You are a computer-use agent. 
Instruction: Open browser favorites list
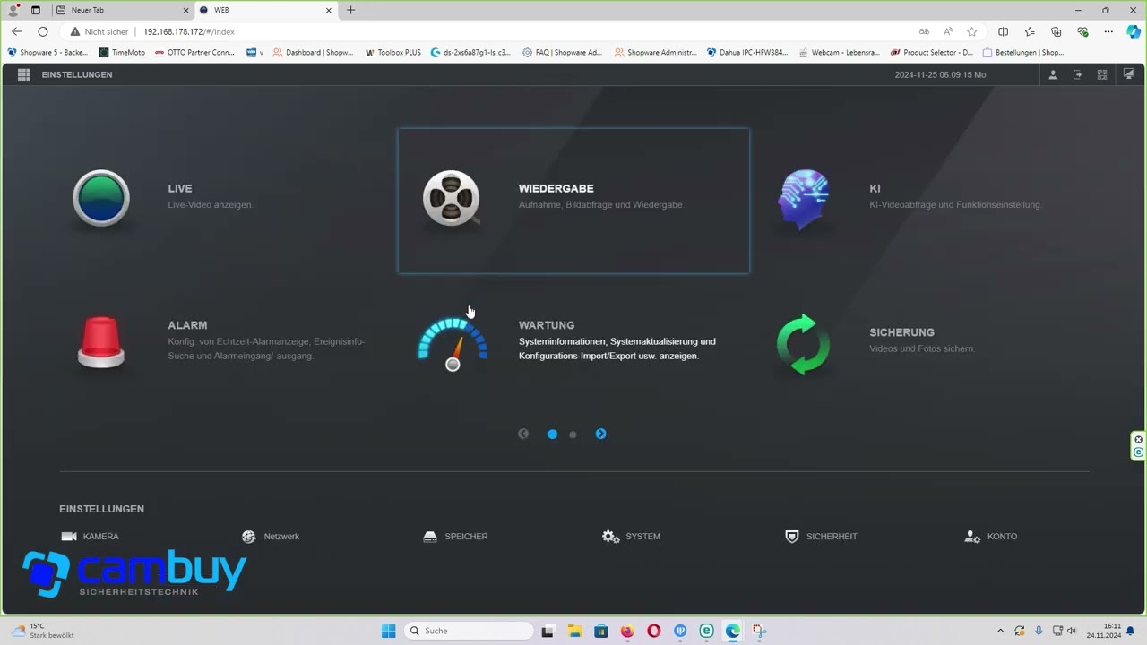(x=1030, y=31)
